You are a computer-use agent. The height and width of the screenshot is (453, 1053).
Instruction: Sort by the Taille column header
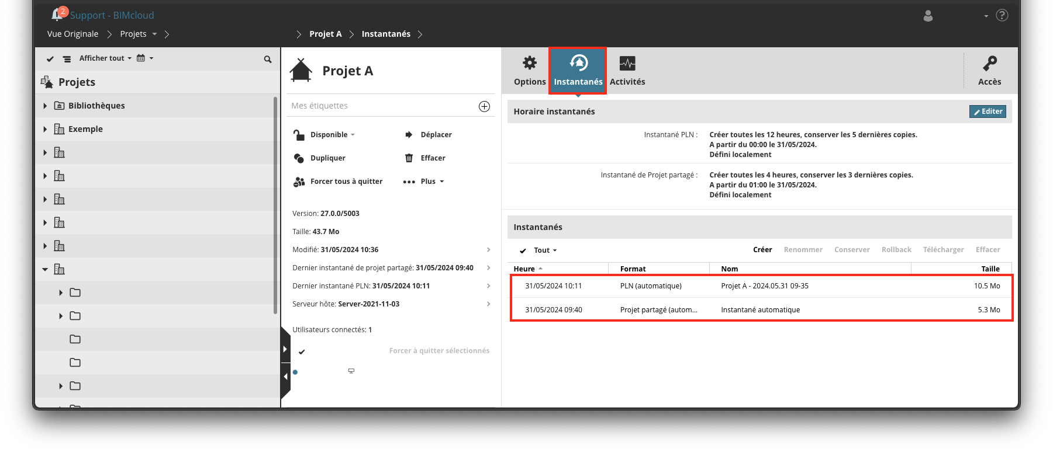(962, 269)
